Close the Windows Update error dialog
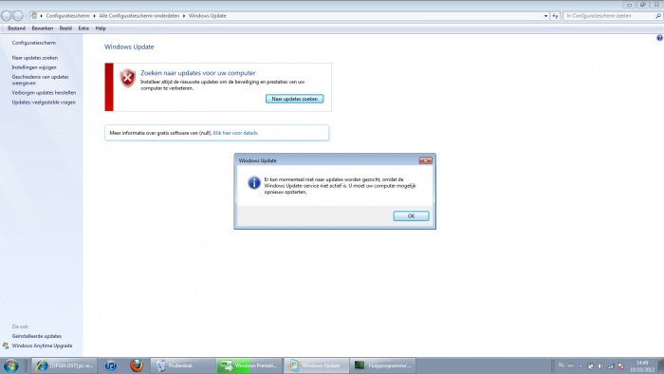The width and height of the screenshot is (664, 374). click(425, 160)
